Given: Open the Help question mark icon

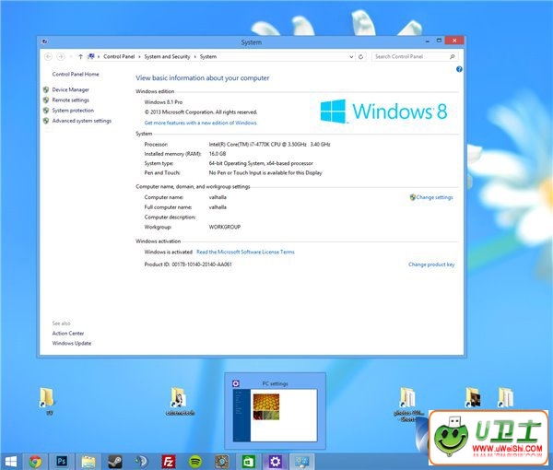Looking at the screenshot, I should 459,69.
